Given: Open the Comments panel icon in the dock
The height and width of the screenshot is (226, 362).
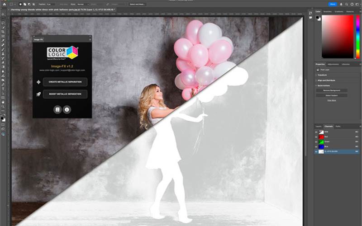Looking at the screenshot, I should pos(310,18).
